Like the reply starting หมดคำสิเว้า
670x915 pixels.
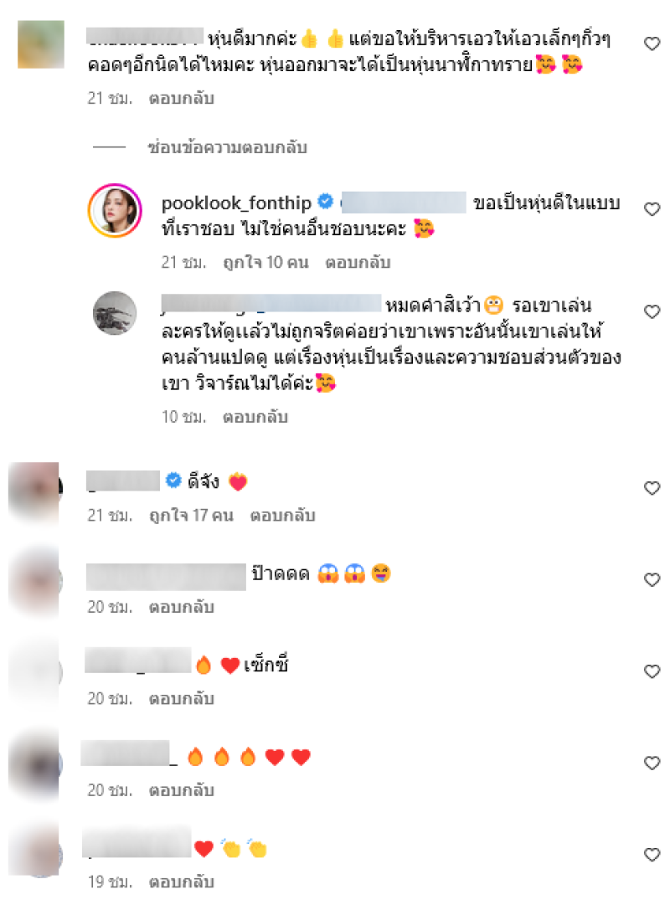pyautogui.click(x=652, y=311)
